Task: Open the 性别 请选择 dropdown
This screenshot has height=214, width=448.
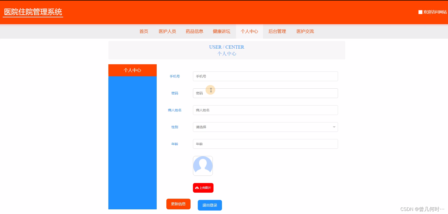Action: 265,127
